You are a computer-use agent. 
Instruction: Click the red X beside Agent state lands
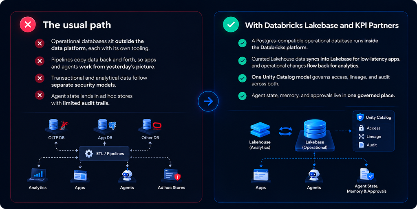coord(40,95)
